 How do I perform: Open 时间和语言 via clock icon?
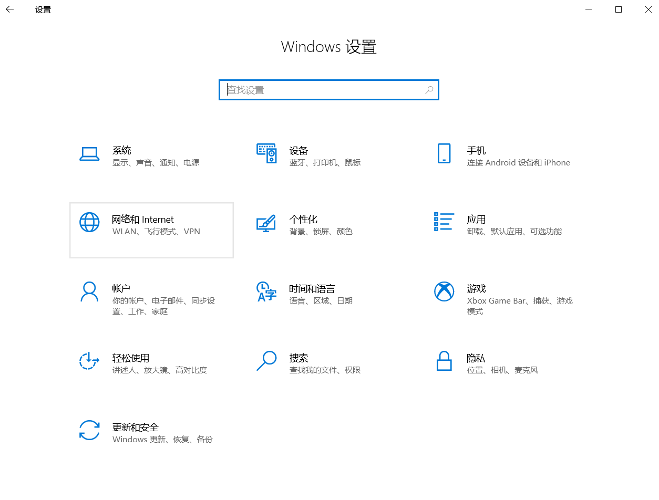pos(266,291)
